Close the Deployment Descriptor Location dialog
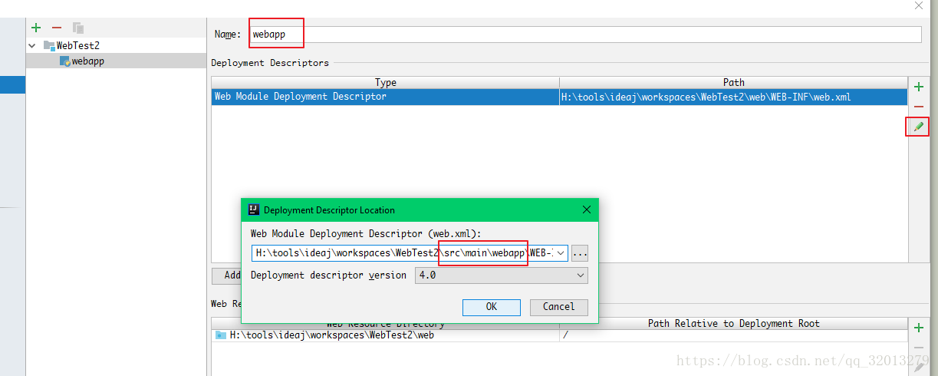 pyautogui.click(x=587, y=209)
